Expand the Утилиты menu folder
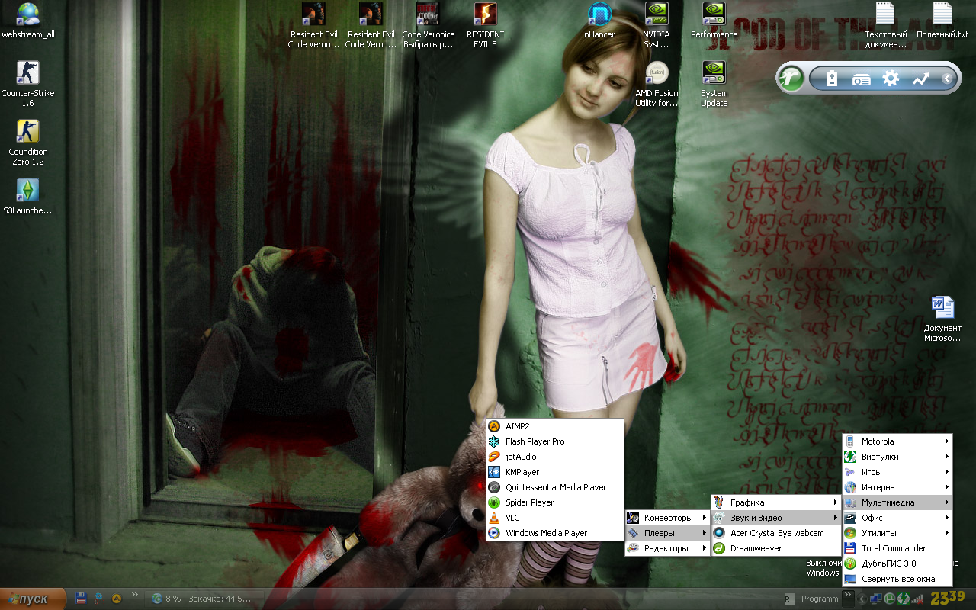This screenshot has width=976, height=610. (x=897, y=533)
